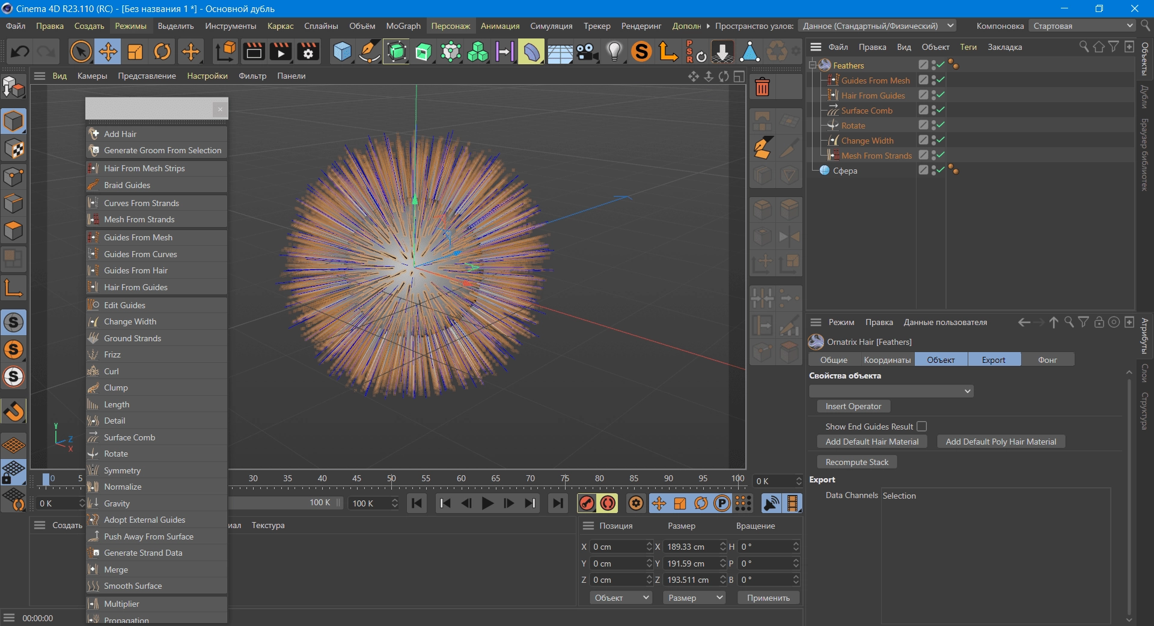Activate the Move tool
This screenshot has height=626, width=1154.
pos(108,52)
